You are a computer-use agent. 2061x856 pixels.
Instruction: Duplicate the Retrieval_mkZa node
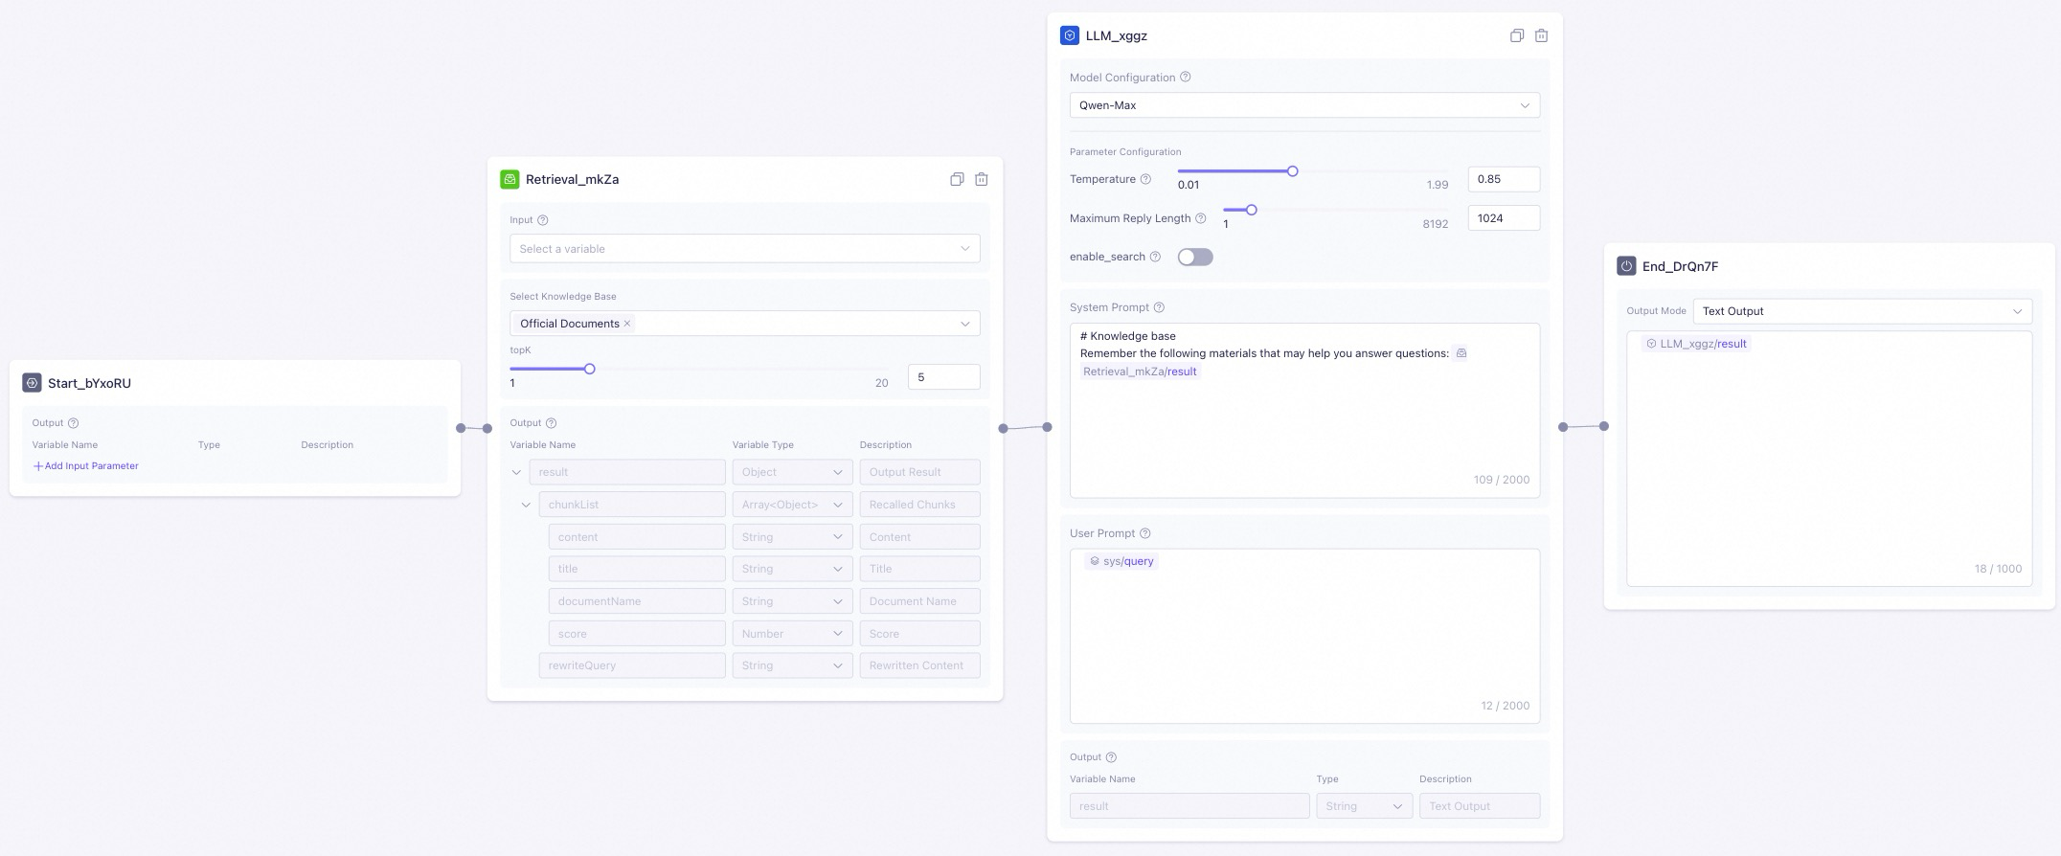coord(957,179)
